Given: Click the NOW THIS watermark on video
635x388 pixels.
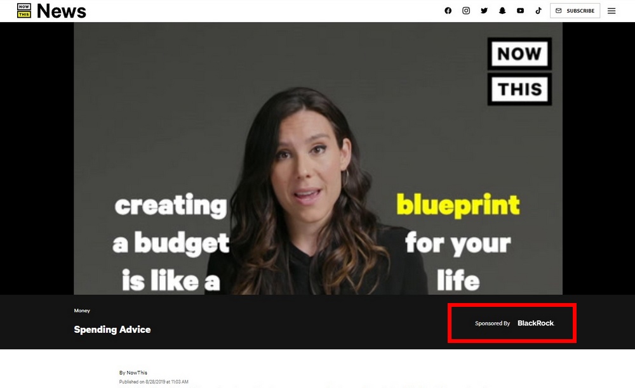Looking at the screenshot, I should point(519,72).
